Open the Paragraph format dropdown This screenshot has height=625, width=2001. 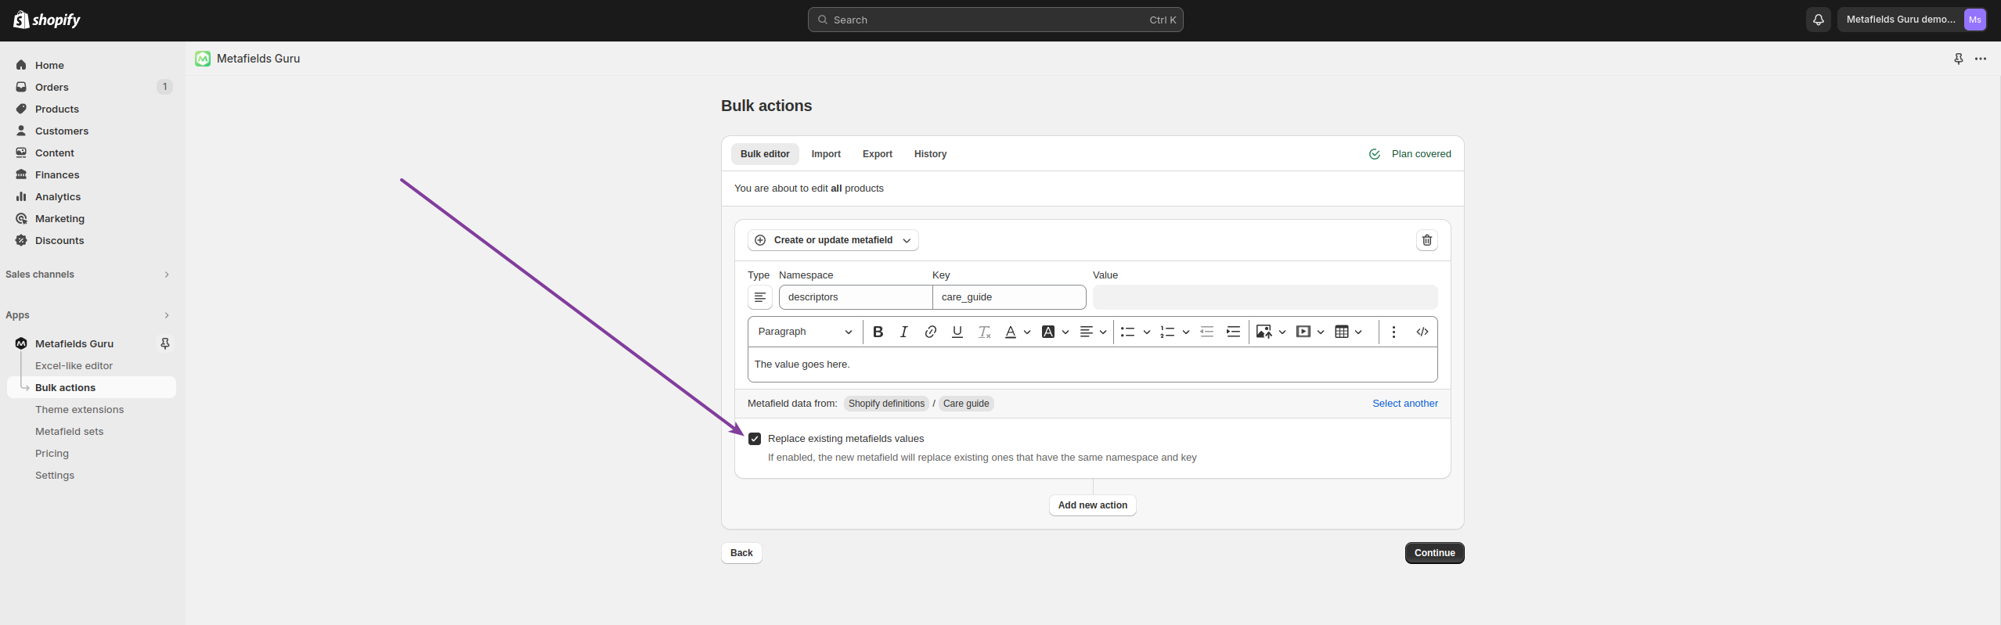(x=805, y=332)
